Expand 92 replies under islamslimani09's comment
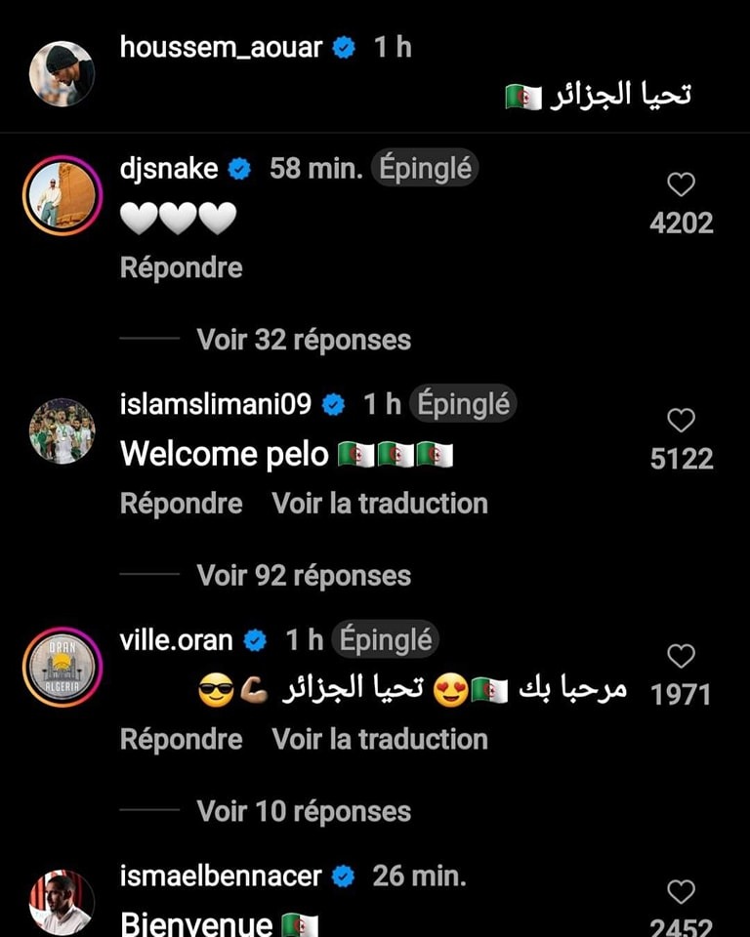This screenshot has height=937, width=750. [304, 576]
